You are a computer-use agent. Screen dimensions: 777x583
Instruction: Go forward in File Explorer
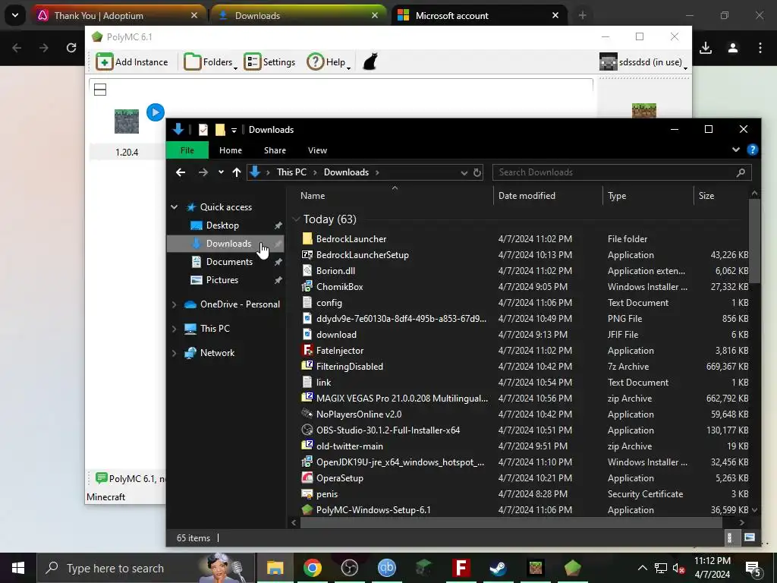point(203,172)
